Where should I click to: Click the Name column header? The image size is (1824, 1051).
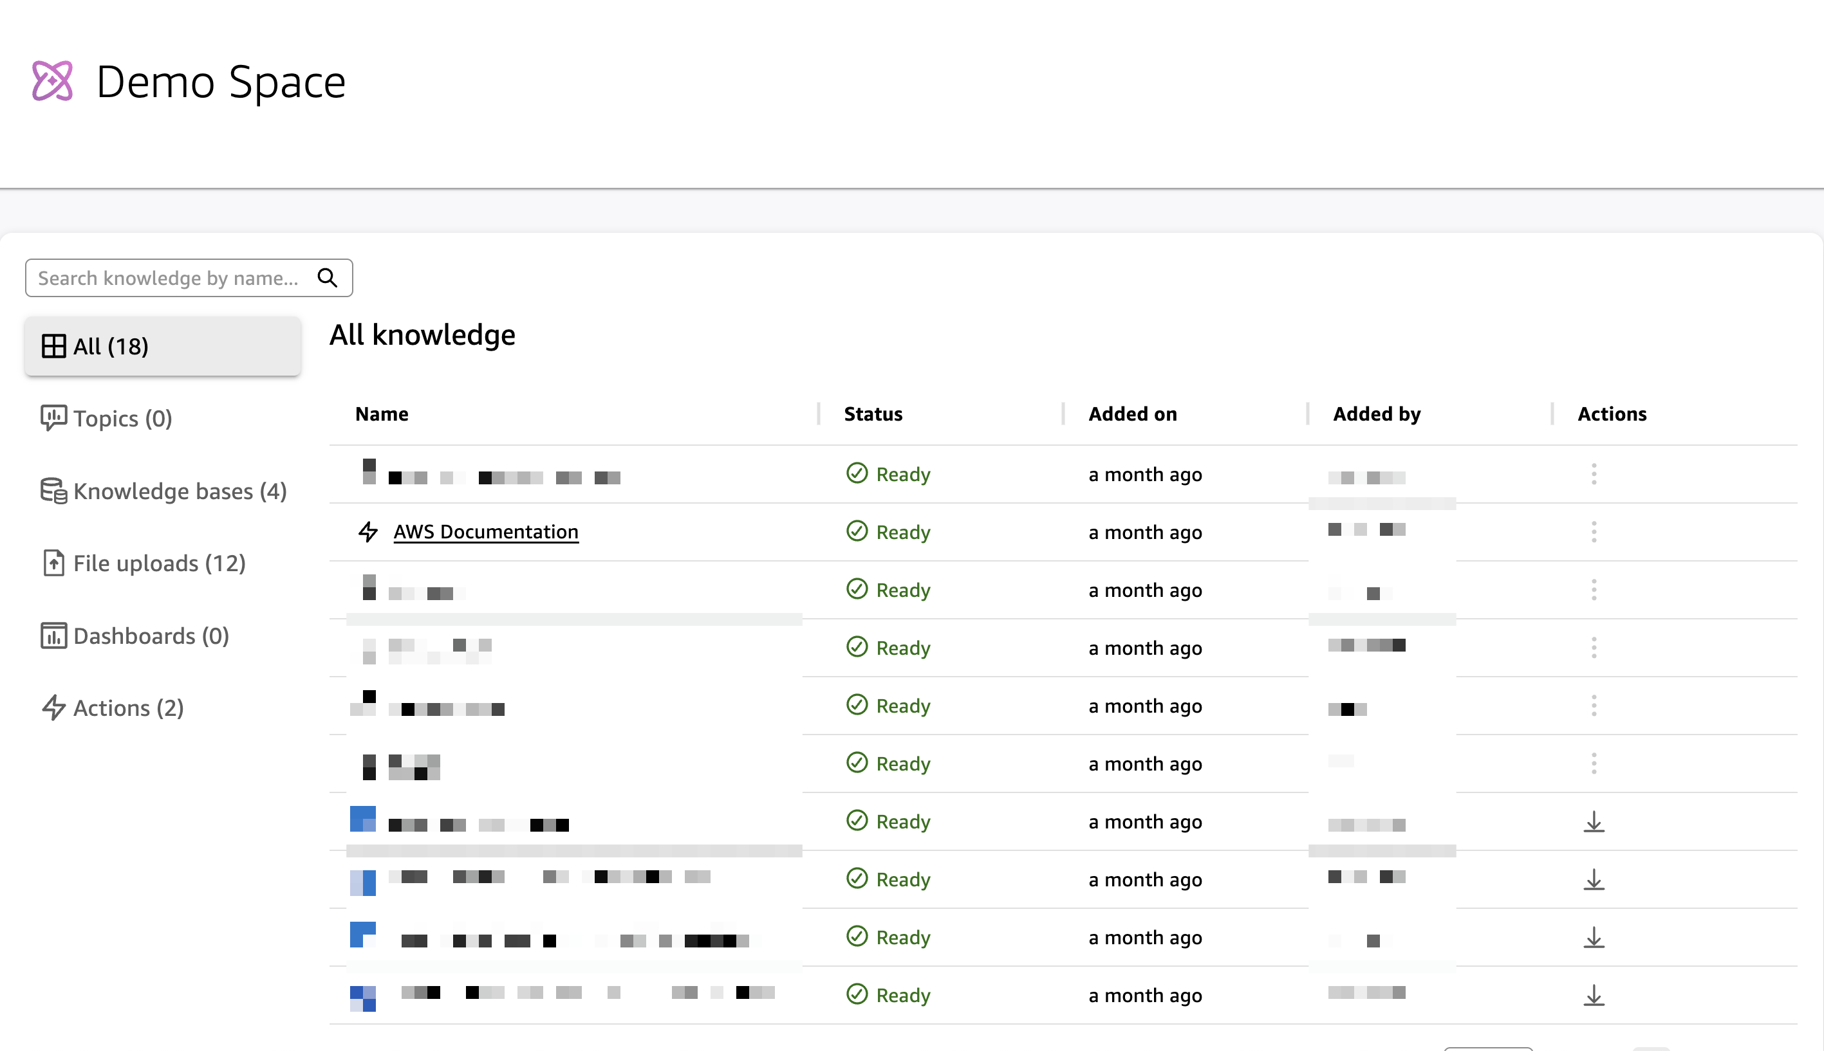click(x=381, y=414)
